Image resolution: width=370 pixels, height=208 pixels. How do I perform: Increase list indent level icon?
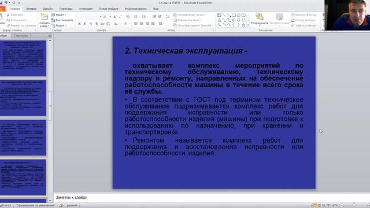point(160,17)
